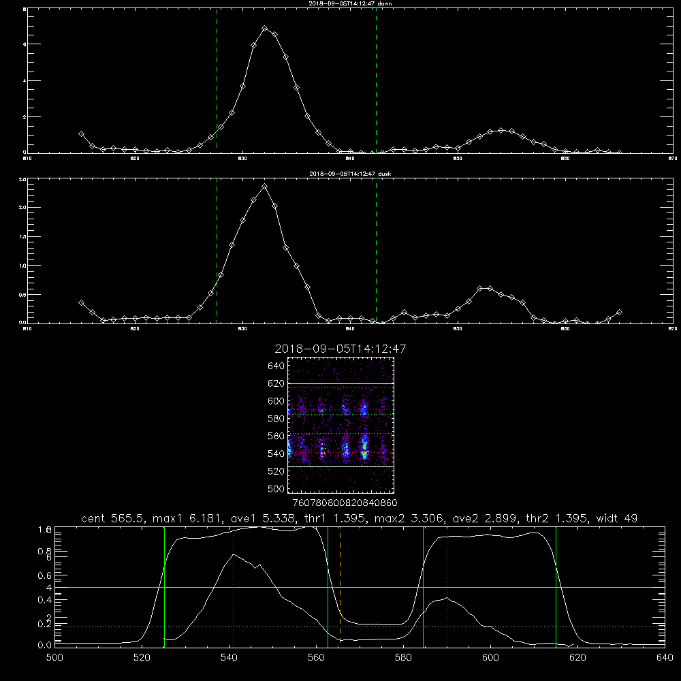The height and width of the screenshot is (681, 681).
Task: Click 'thr2 1.395' in the stats line
Action: (x=557, y=518)
